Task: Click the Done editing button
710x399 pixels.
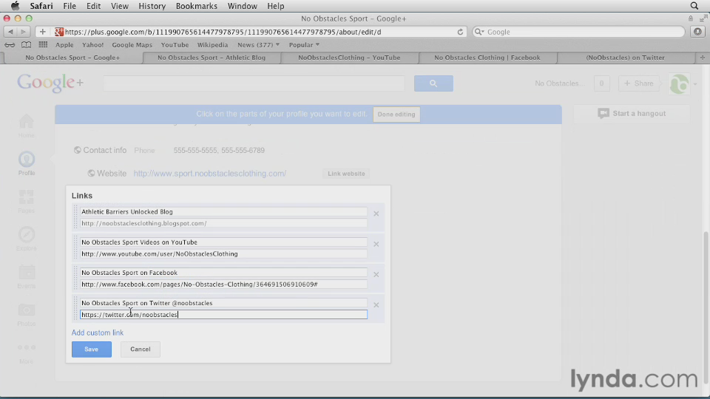Action: coord(396,115)
